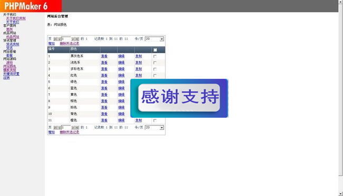Image resolution: width=343 pixels, height=196 pixels.
Task: Open 资讯类别 in the sidebar menu
Action: click(x=13, y=44)
